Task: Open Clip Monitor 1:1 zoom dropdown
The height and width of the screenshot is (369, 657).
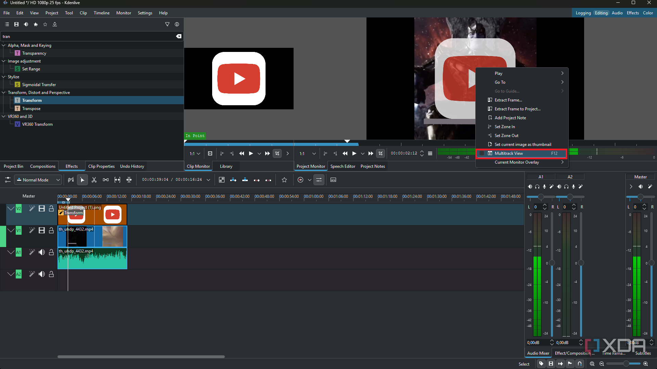Action: point(195,153)
